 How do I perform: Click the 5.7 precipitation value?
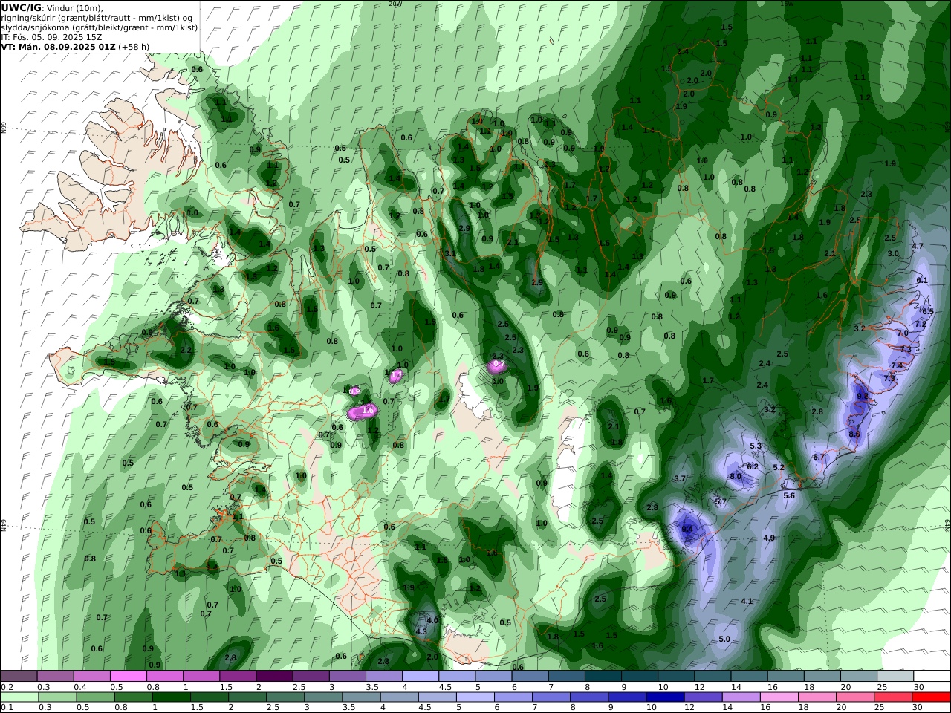pyautogui.click(x=721, y=502)
